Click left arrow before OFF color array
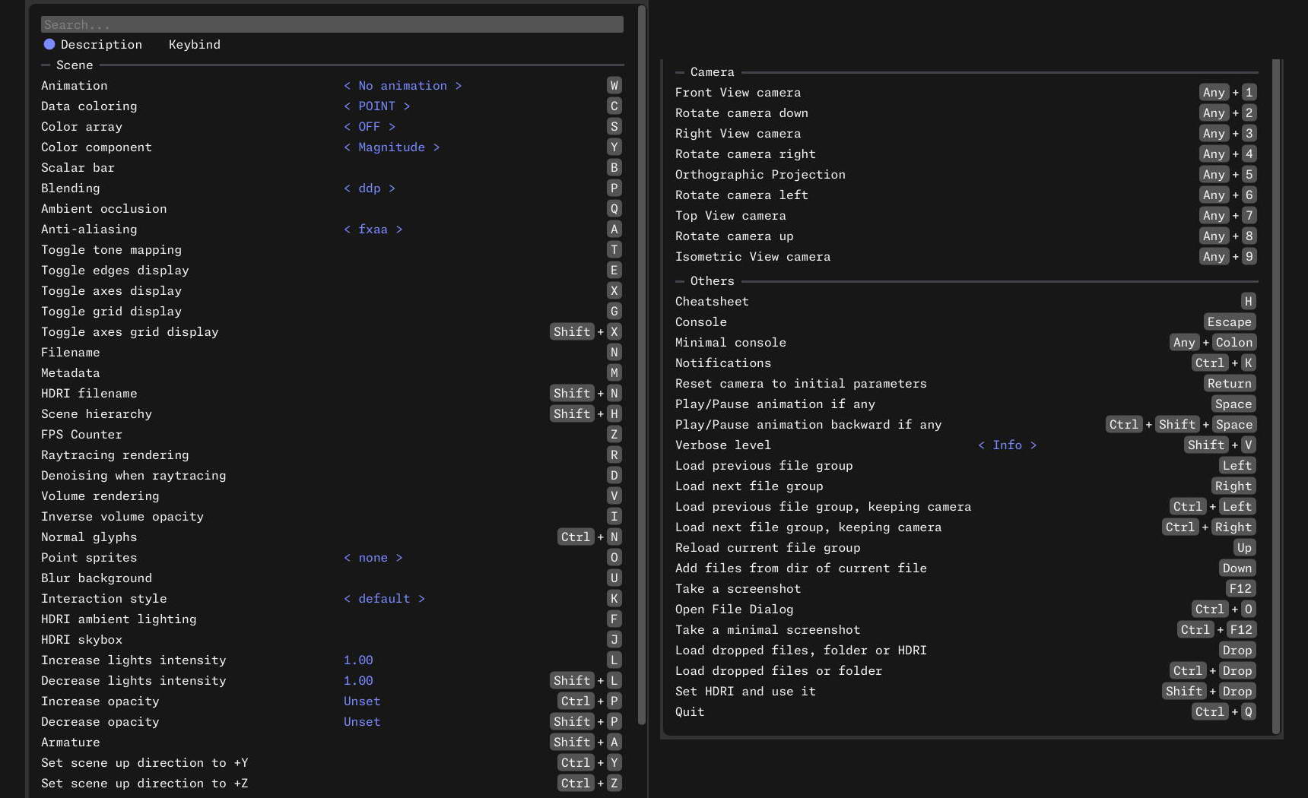The width and height of the screenshot is (1308, 798). click(x=348, y=127)
